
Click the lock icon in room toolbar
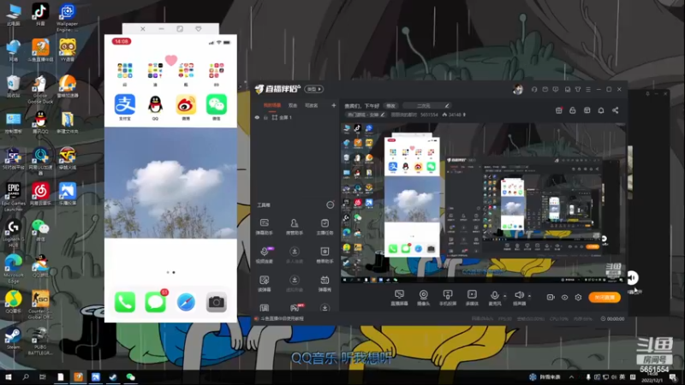(573, 110)
